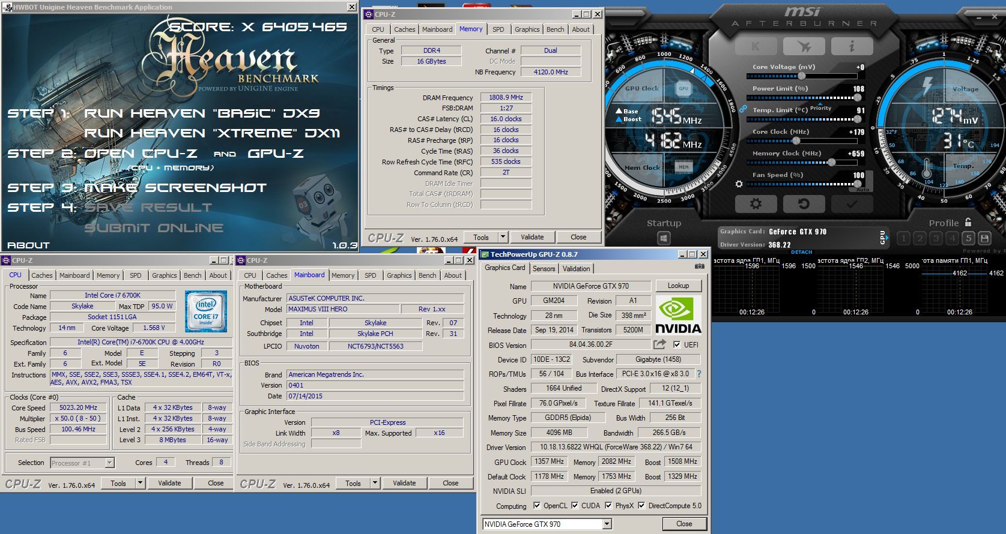Click Close in CPU-Z Mainboard window
The height and width of the screenshot is (534, 1006).
pyautogui.click(x=450, y=482)
